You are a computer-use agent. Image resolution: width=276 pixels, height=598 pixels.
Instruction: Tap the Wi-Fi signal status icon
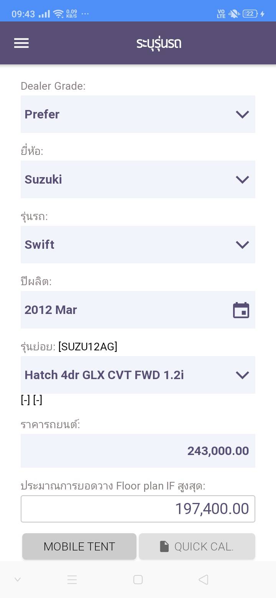(x=58, y=14)
